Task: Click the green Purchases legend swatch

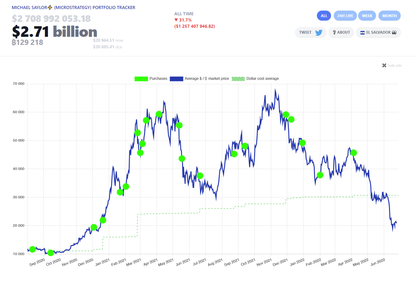Action: [x=141, y=79]
